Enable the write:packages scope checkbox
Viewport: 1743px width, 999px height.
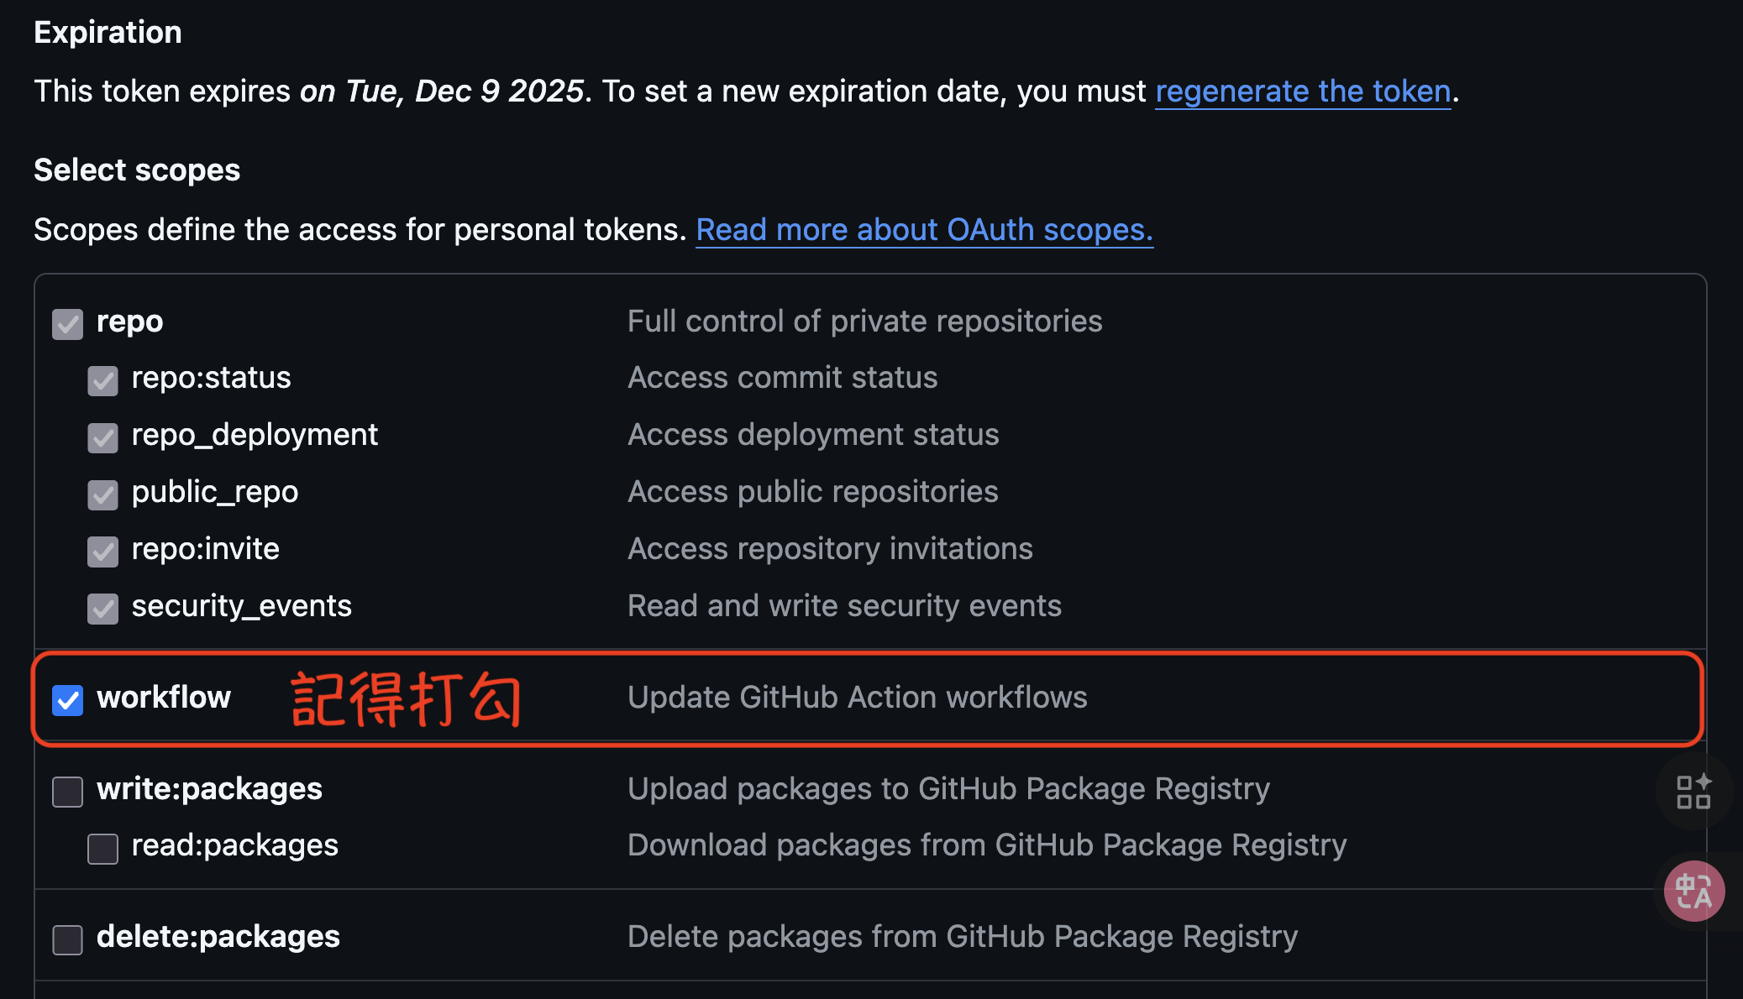(x=67, y=791)
